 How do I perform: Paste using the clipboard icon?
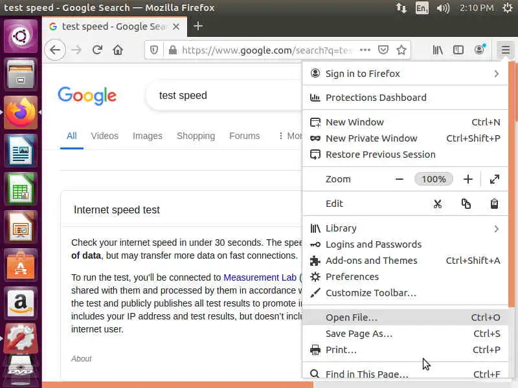coord(494,204)
